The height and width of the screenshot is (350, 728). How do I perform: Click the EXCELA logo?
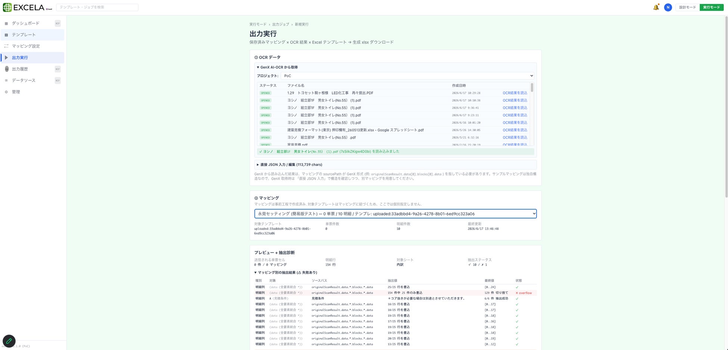pos(27,7)
